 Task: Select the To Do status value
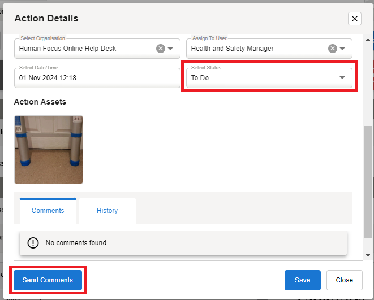click(x=260, y=78)
